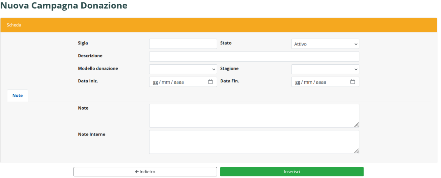Grab the Note textarea resize handle
441x178 pixels.
point(356,125)
